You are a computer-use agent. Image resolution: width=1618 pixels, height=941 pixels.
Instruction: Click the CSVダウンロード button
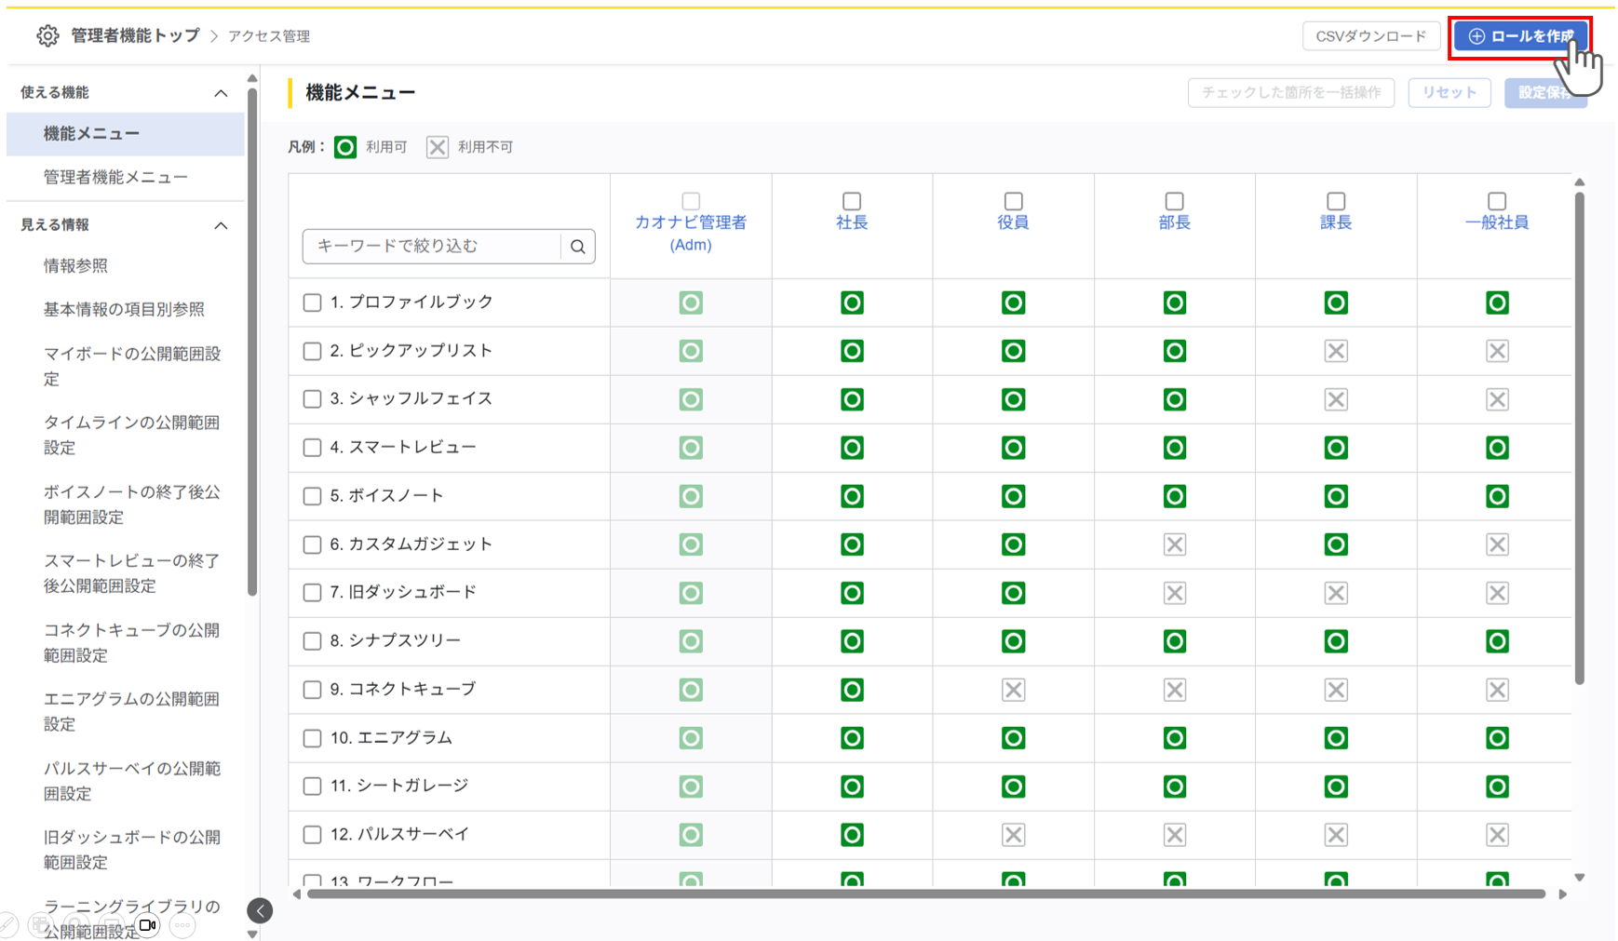point(1370,36)
